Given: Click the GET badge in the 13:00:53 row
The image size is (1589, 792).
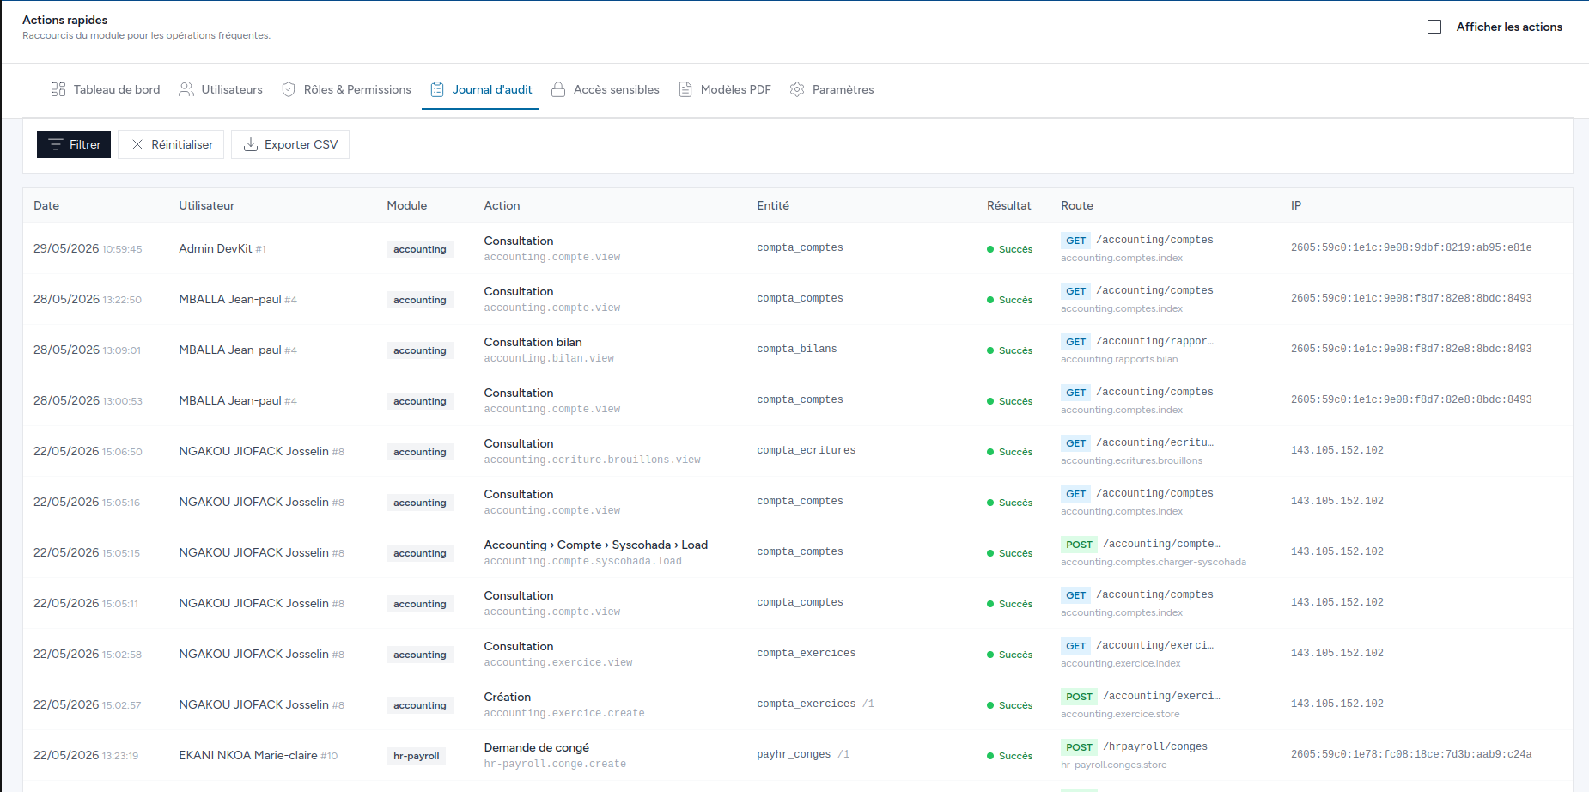Looking at the screenshot, I should point(1075,393).
